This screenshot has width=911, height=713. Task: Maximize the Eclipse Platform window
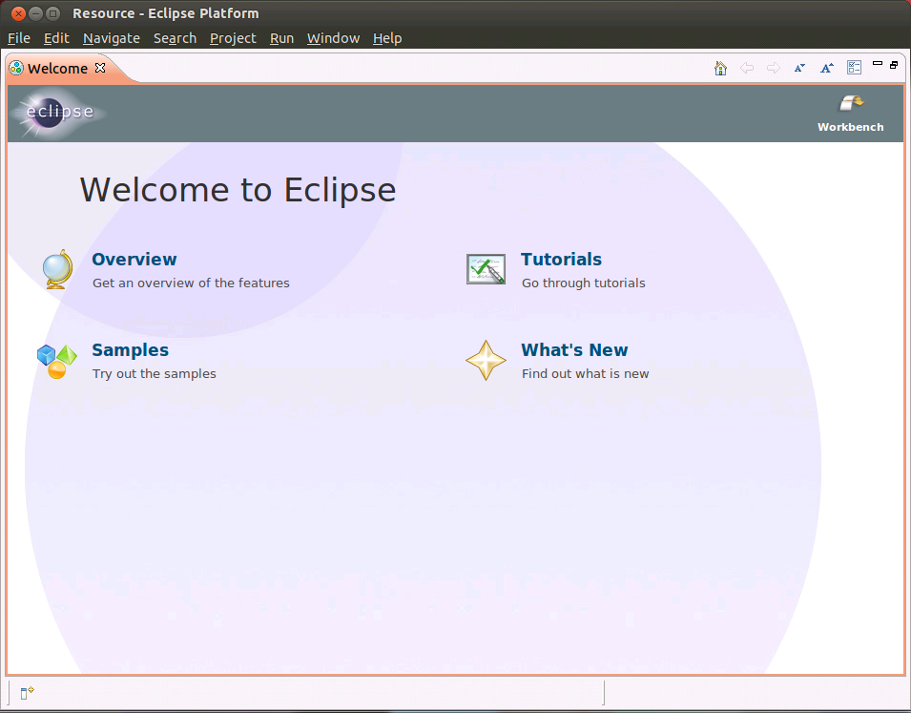click(52, 13)
